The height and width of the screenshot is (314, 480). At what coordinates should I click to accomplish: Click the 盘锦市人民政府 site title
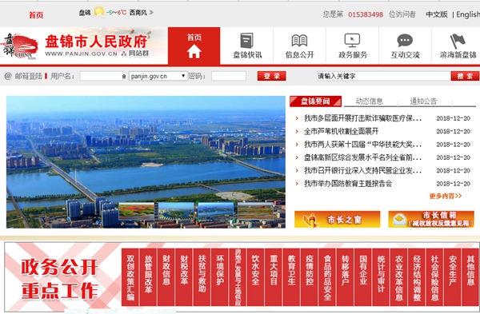click(96, 42)
